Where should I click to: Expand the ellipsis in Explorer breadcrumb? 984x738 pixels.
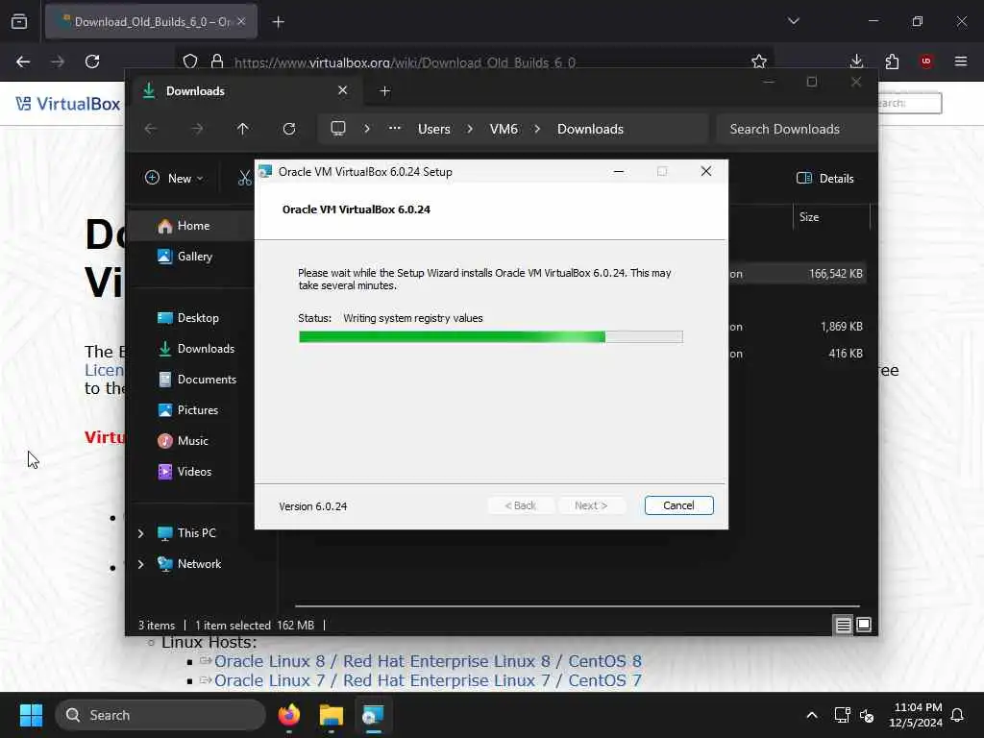point(394,128)
